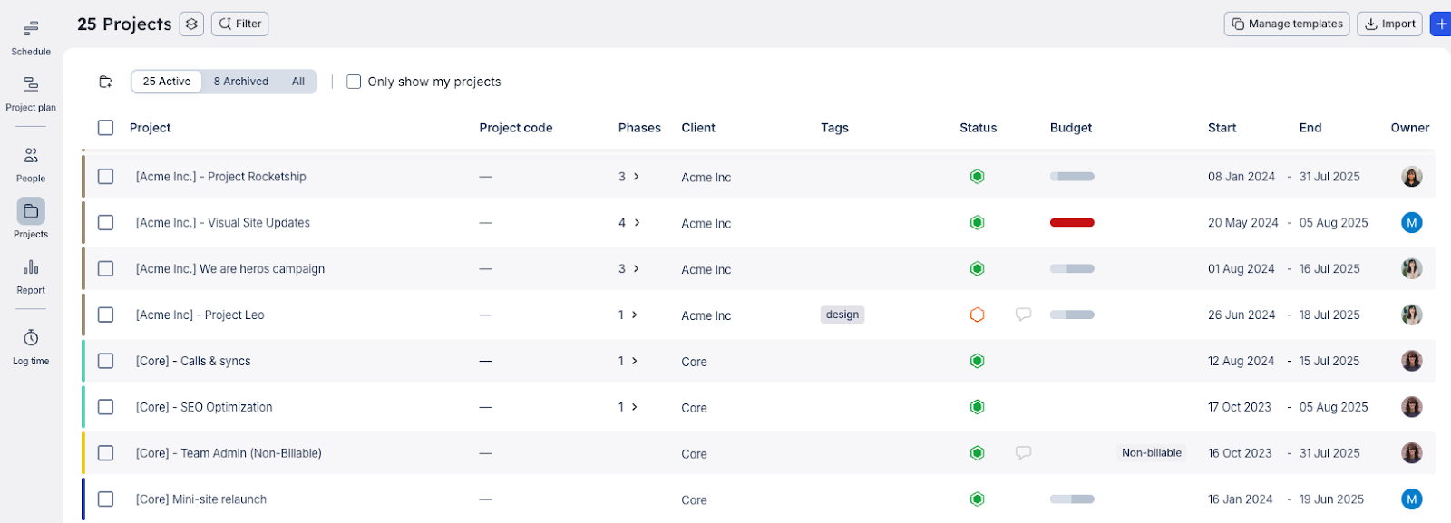Enable Only show my projects checkbox

354,82
